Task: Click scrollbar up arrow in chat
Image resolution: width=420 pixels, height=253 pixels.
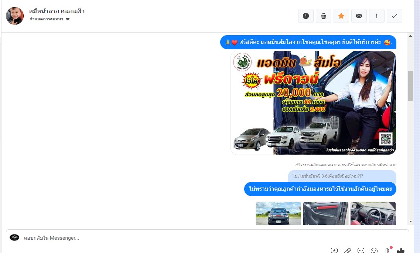Action: [411, 36]
